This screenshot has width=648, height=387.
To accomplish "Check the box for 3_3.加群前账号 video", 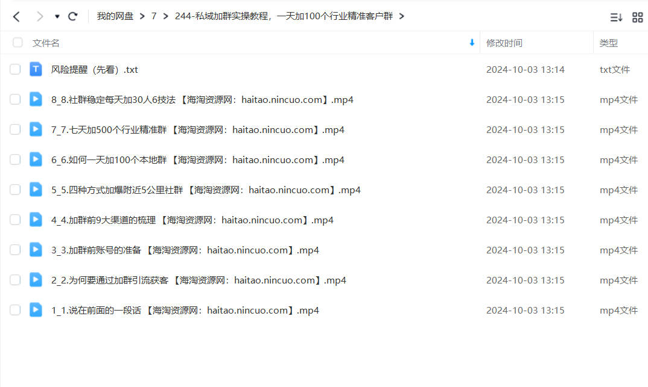I will tap(15, 250).
